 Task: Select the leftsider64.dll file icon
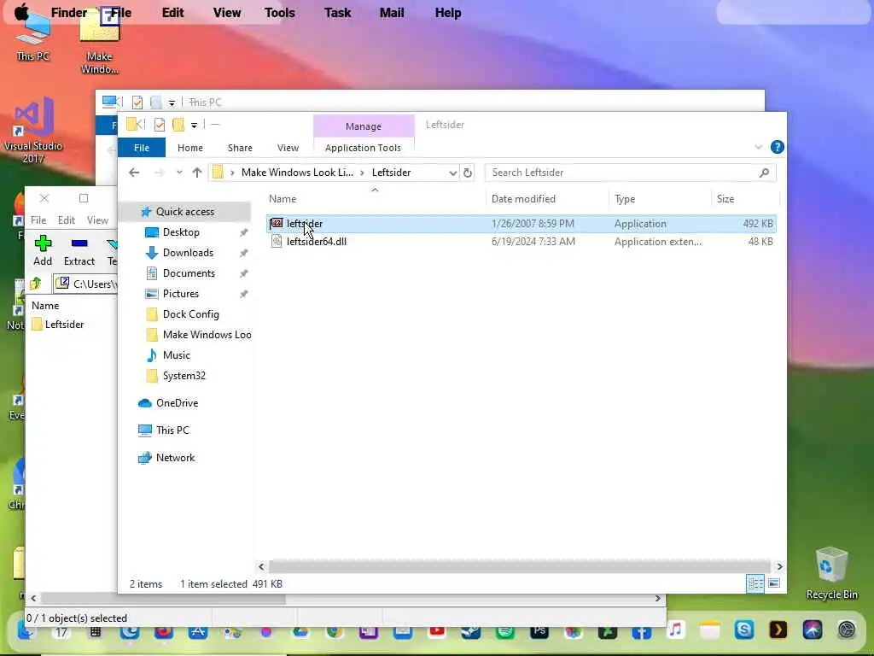277,242
